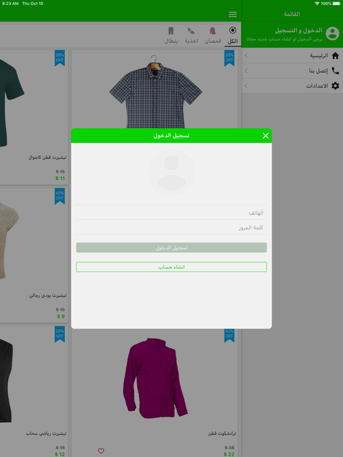
Task: Click the home icon beside الرئيسية
Action: 335,55
